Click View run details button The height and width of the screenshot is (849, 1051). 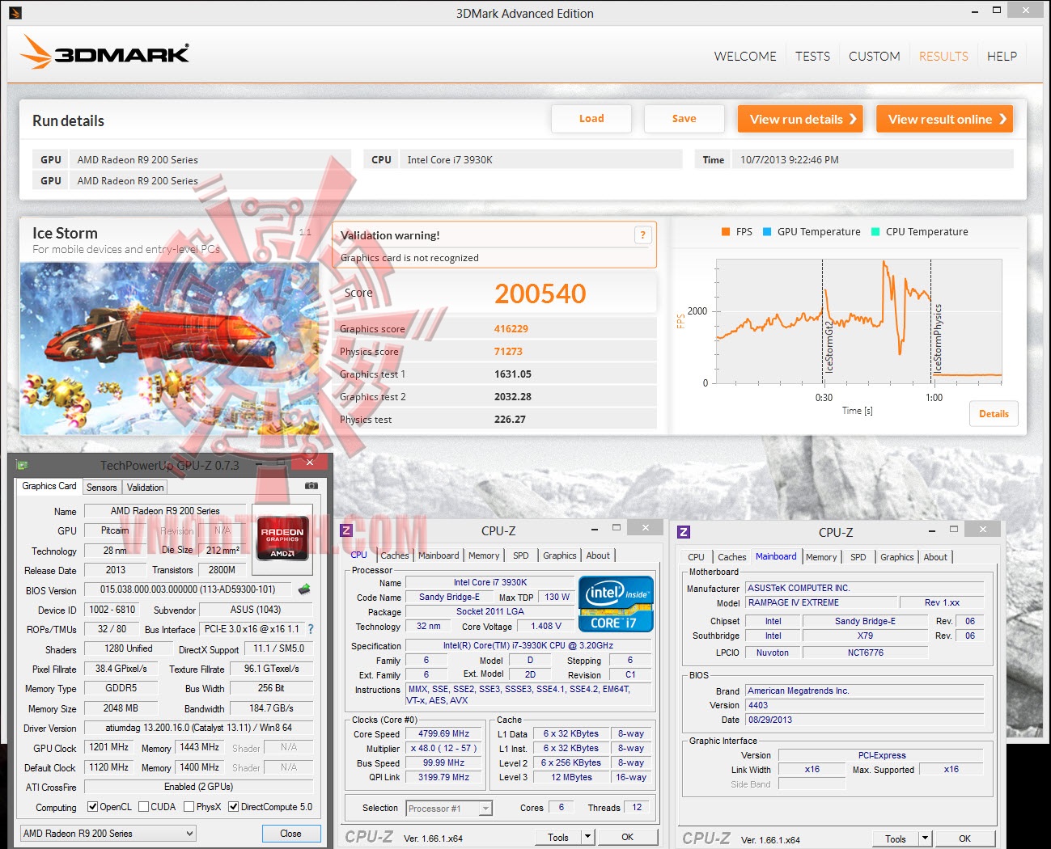(x=800, y=119)
